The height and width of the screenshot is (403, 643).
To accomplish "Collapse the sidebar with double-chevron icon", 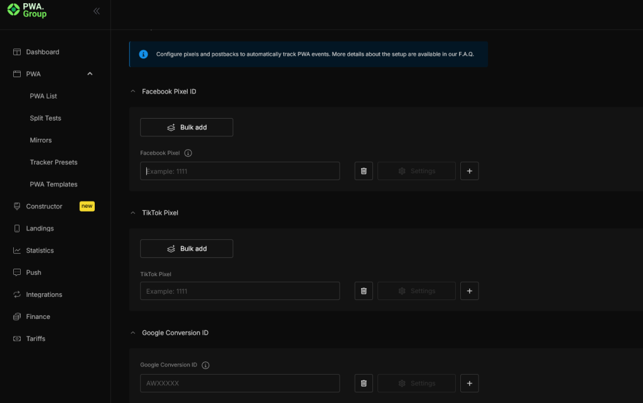I will click(96, 11).
